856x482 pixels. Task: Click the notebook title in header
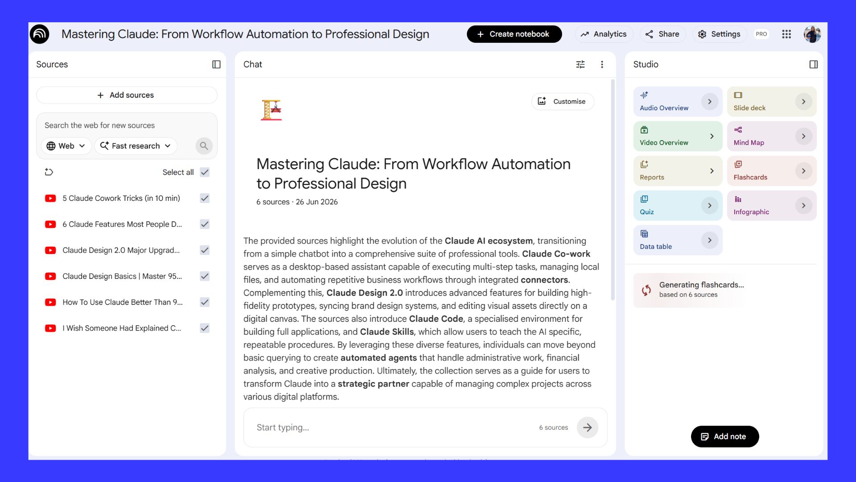click(245, 34)
